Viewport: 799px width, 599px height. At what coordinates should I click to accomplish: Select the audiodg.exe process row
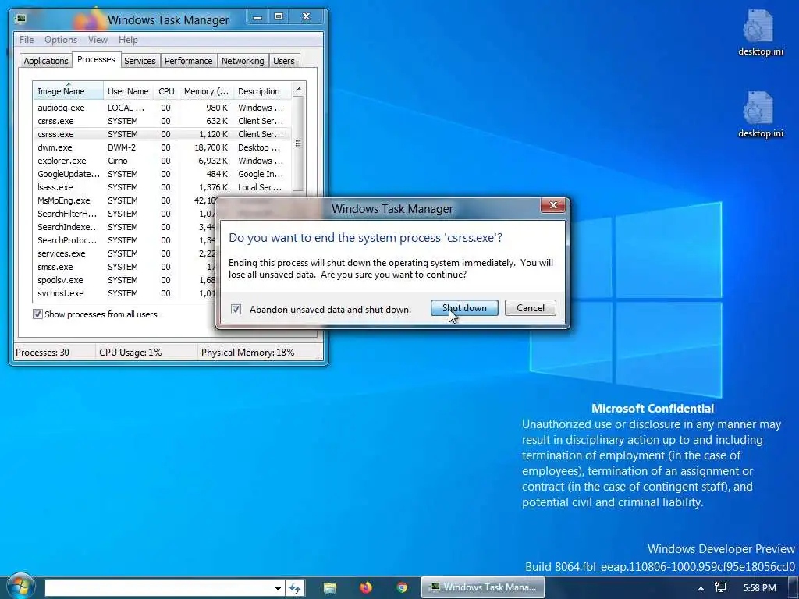(x=162, y=108)
